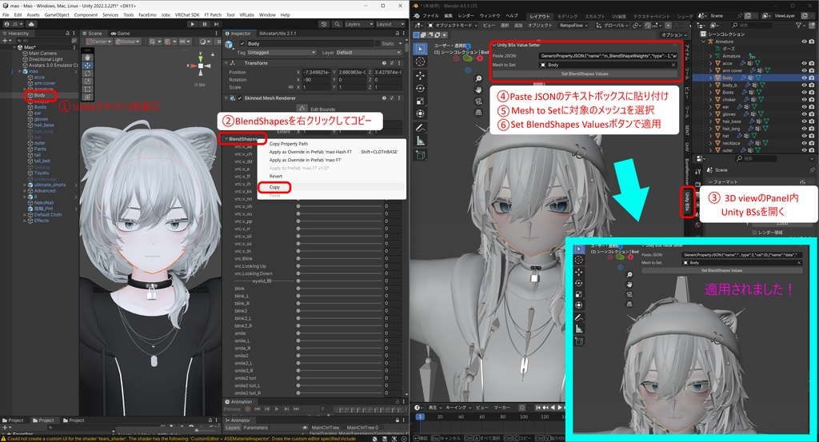This screenshot has height=442, width=819.
Task: Click the Unity Pause button
Action: click(204, 24)
